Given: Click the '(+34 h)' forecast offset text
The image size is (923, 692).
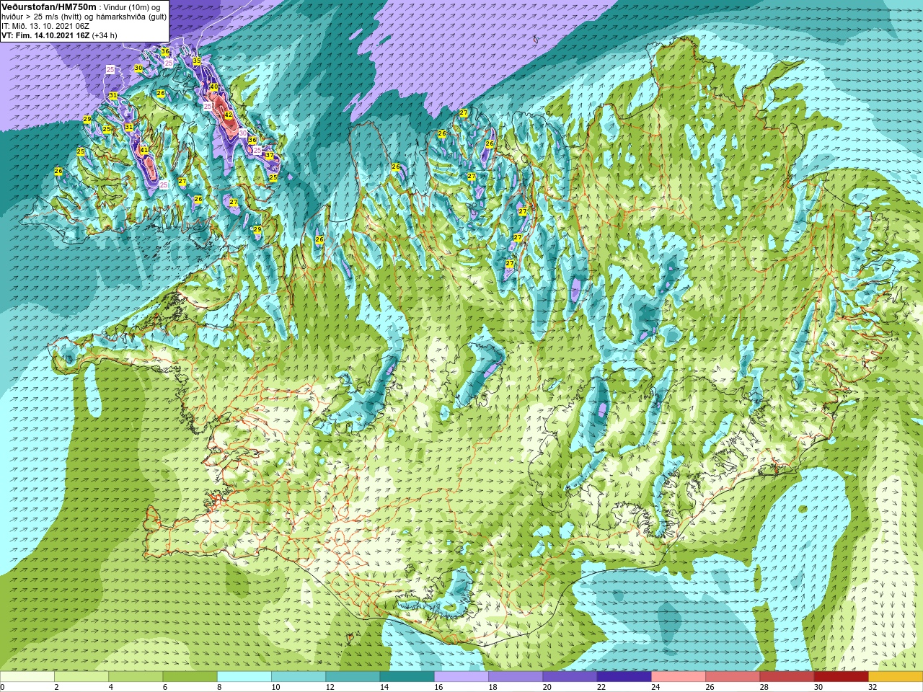Looking at the screenshot, I should tap(105, 35).
